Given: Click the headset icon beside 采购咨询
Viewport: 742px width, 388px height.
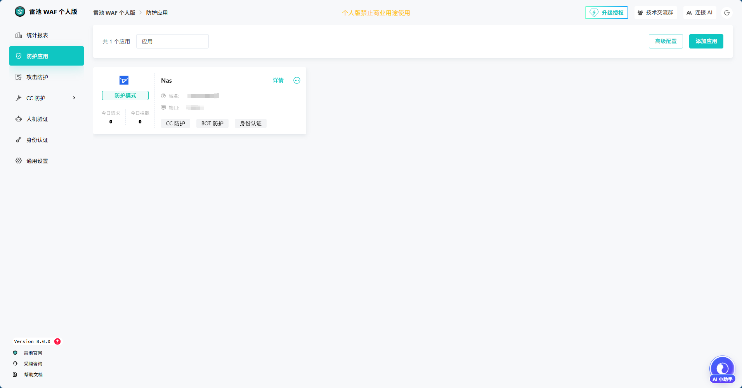Looking at the screenshot, I should point(15,364).
